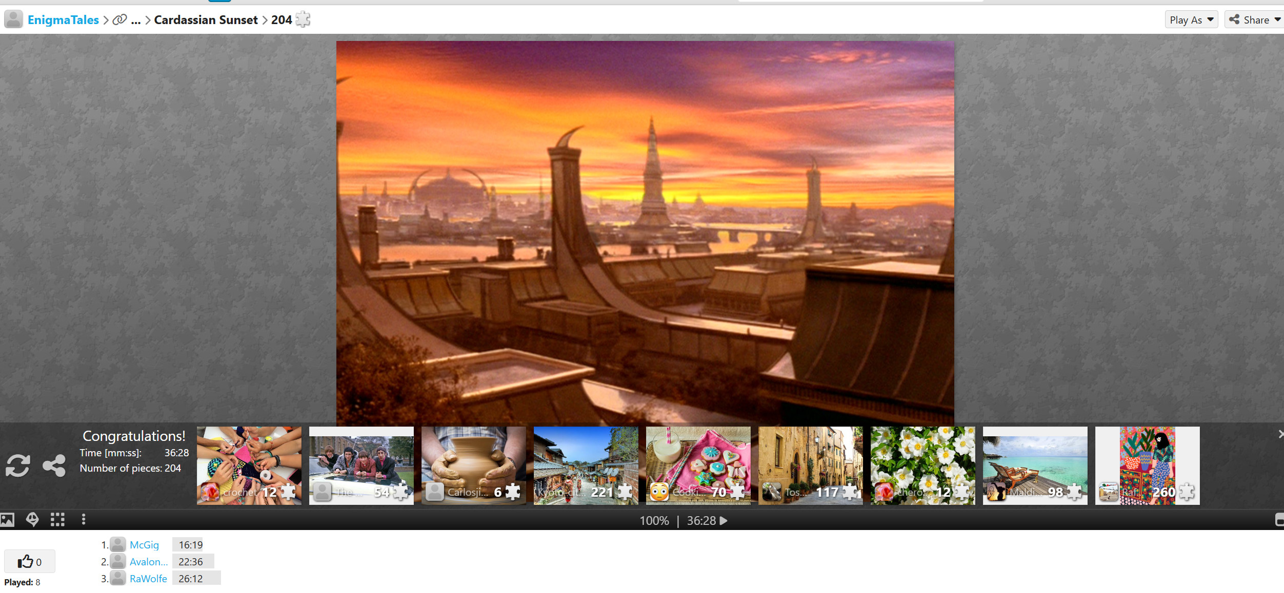Screen dimensions: 1284x593
Task: Click the avatar on the Maldives thumbnail
Action: click(x=996, y=492)
